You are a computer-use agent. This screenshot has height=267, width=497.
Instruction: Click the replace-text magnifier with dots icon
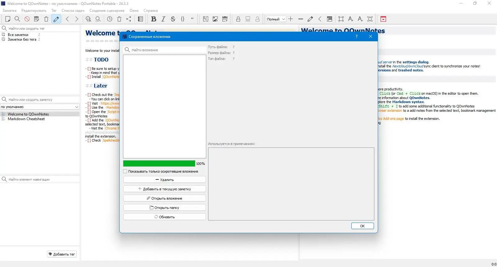pyautogui.click(x=98, y=19)
